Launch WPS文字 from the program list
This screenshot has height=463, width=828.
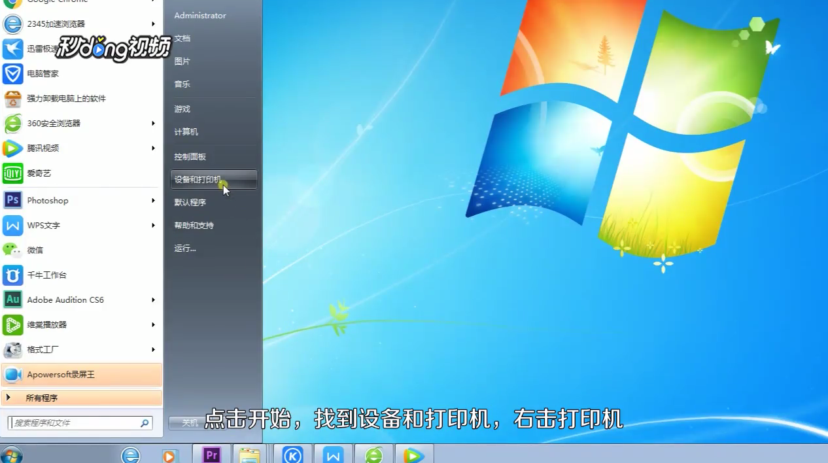coord(81,226)
